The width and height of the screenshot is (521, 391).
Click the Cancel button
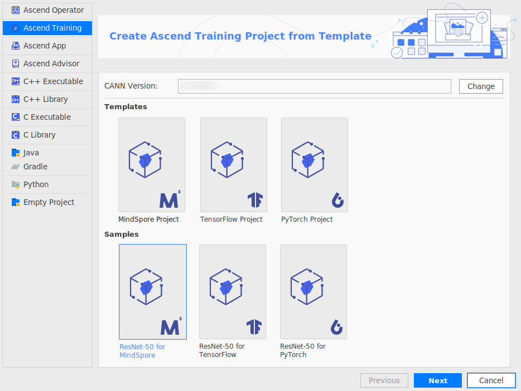(x=491, y=380)
